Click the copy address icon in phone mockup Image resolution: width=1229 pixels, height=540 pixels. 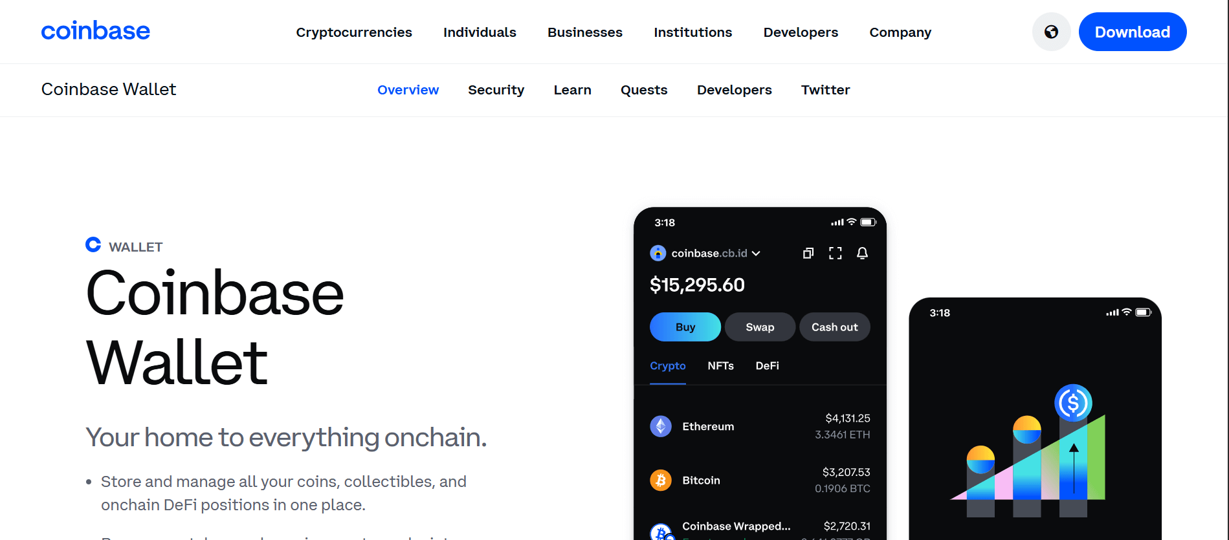pyautogui.click(x=808, y=253)
